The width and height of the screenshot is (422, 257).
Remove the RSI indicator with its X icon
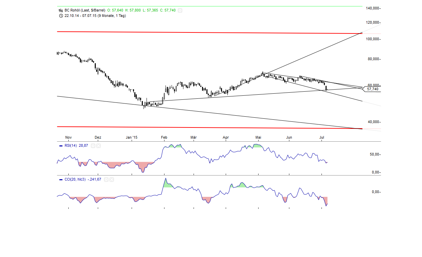(98, 146)
